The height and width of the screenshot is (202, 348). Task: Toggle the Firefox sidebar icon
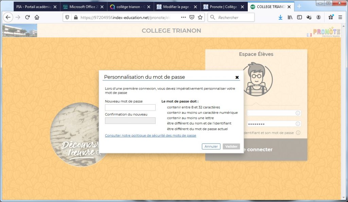point(299,17)
